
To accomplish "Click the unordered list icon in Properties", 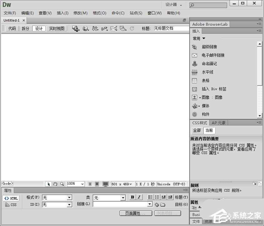I will (150, 198).
